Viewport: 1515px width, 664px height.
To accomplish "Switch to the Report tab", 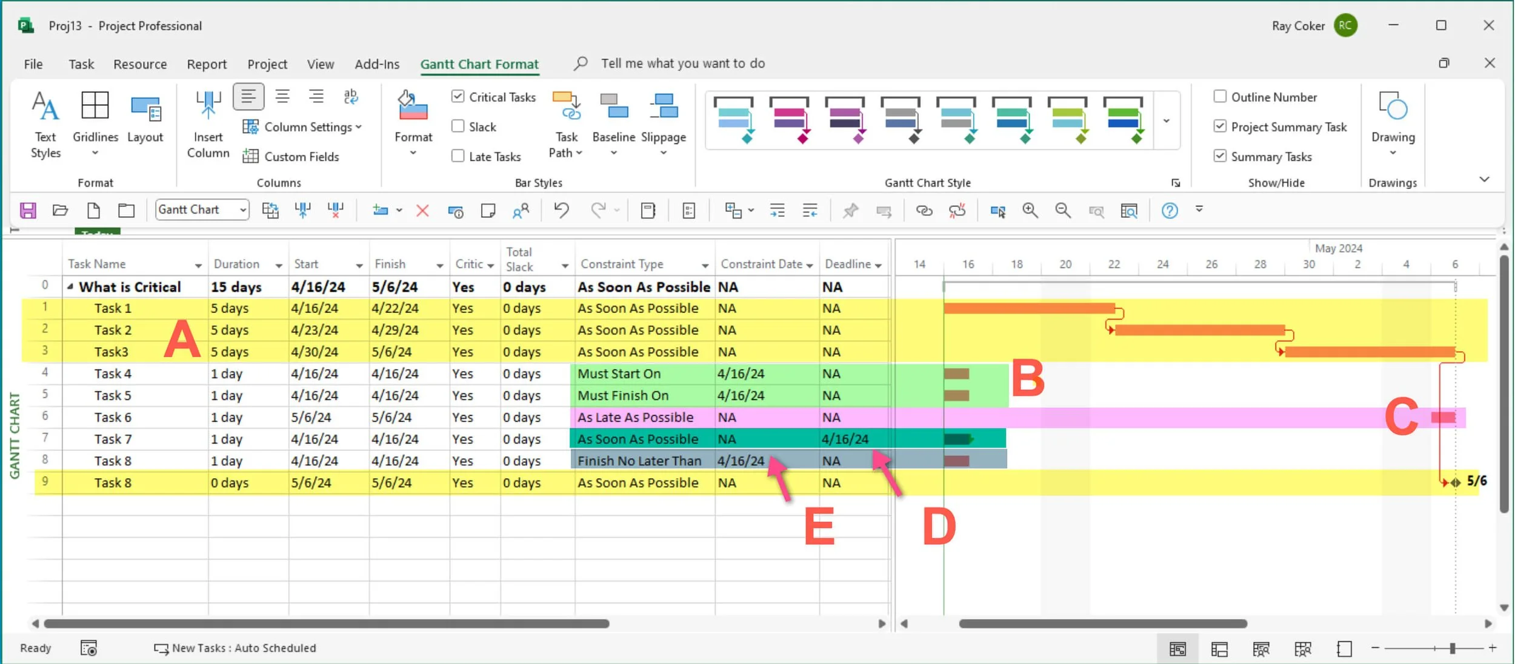I will pos(207,64).
